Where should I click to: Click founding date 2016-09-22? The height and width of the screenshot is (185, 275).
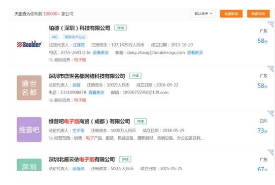[167, 85]
